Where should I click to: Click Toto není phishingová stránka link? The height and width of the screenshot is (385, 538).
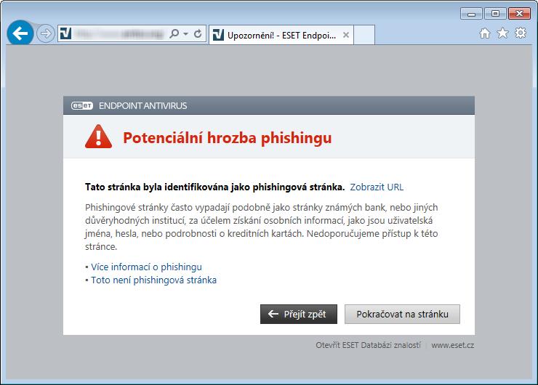coord(153,280)
